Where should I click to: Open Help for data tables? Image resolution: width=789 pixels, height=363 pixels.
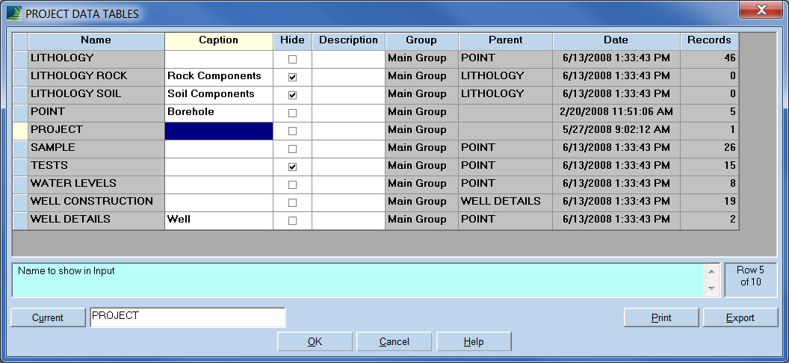coord(474,341)
